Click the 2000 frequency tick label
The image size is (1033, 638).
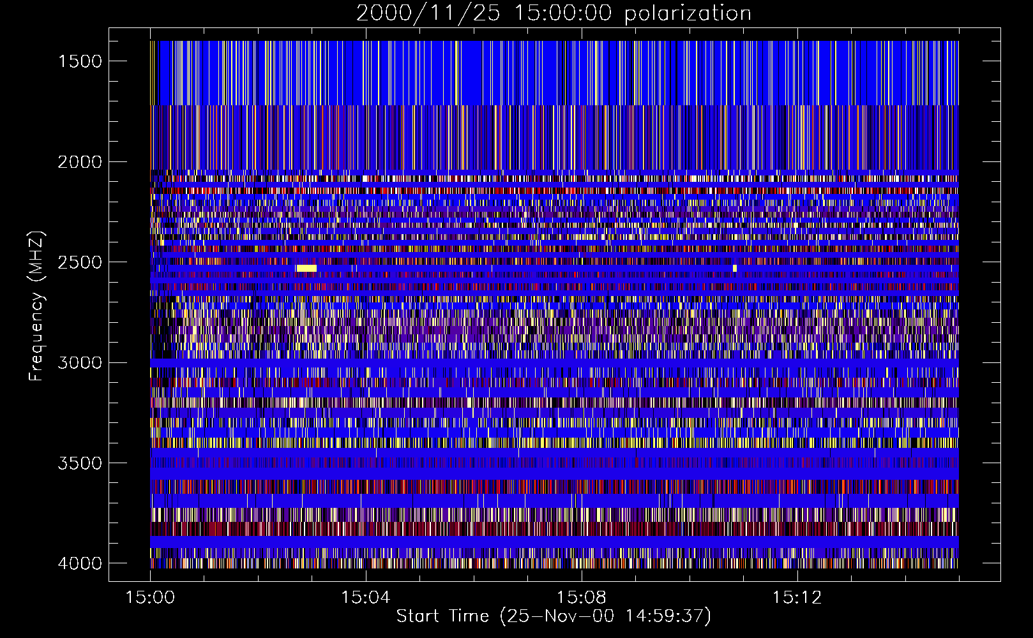pyautogui.click(x=80, y=162)
